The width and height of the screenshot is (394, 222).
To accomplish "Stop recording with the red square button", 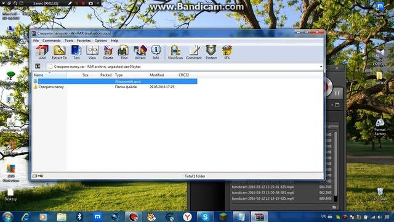I will (83, 3).
